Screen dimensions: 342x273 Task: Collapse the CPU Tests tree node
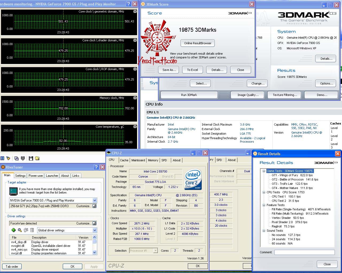(x=264, y=192)
